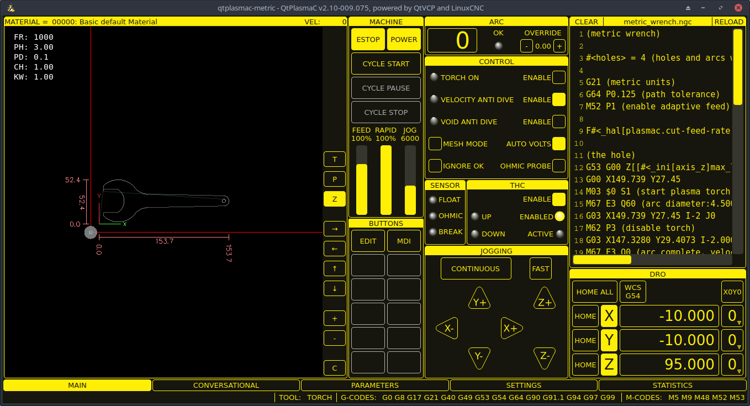Disable the THC ENABLE toggle

(x=558, y=199)
